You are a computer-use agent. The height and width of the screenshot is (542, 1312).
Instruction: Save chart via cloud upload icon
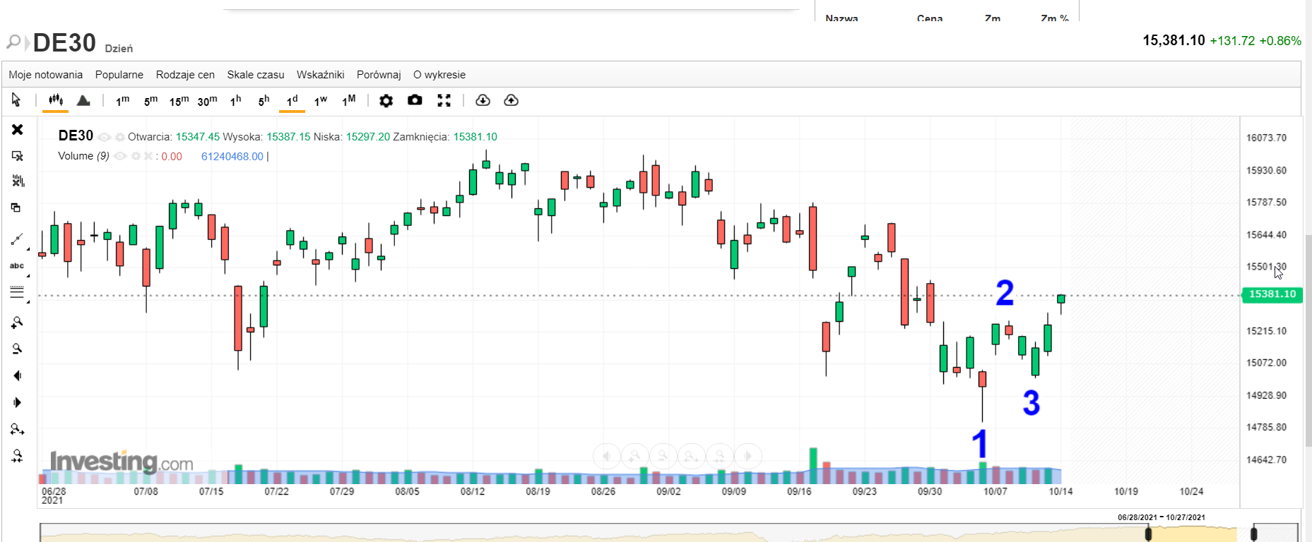click(511, 100)
